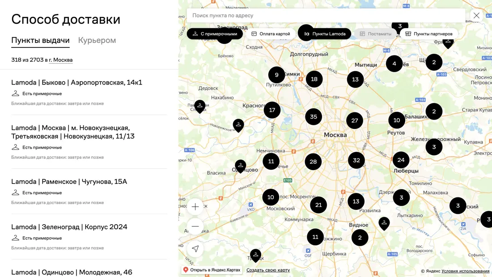Click the hanger pin near Odintsovo
The image size is (492, 277).
click(241, 166)
